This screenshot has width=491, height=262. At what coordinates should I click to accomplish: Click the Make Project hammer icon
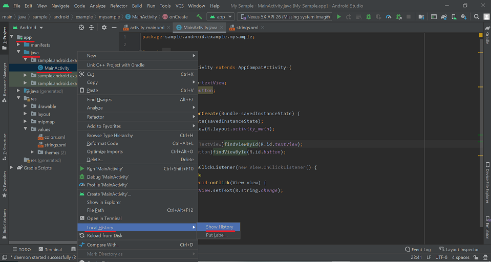200,16
